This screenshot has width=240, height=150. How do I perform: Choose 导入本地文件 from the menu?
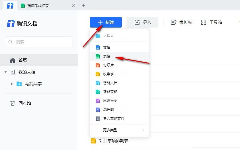[119, 118]
